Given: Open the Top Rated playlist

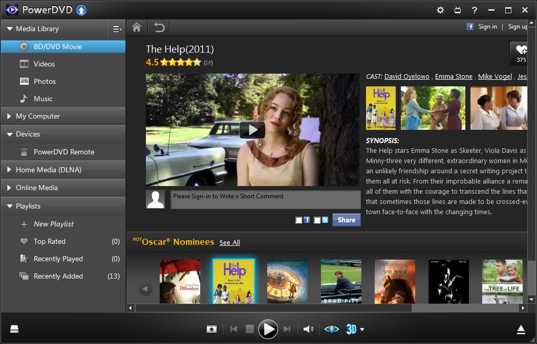Looking at the screenshot, I should (x=63, y=241).
